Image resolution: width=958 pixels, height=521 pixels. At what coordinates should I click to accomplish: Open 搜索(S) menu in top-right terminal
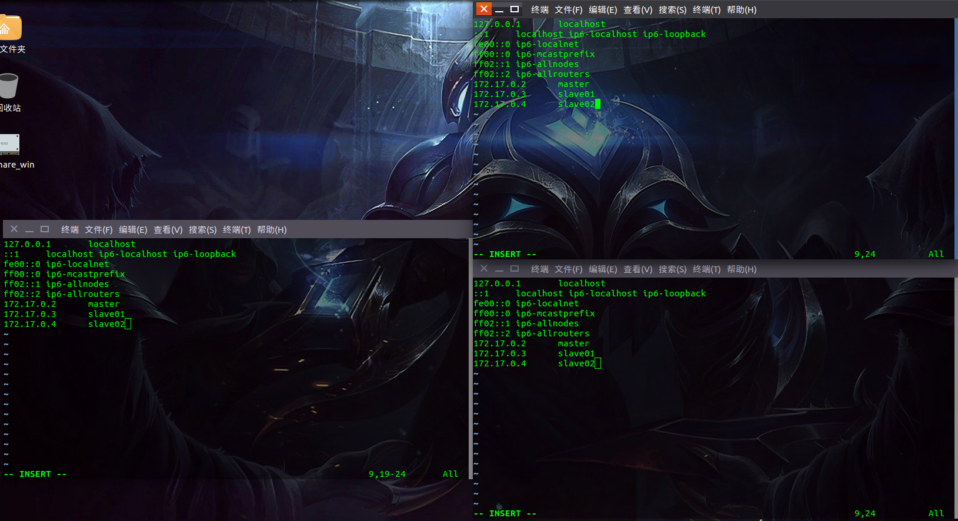coord(672,10)
